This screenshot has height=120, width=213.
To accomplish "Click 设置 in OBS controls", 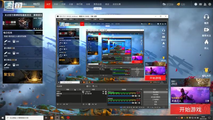I will 155,102.
